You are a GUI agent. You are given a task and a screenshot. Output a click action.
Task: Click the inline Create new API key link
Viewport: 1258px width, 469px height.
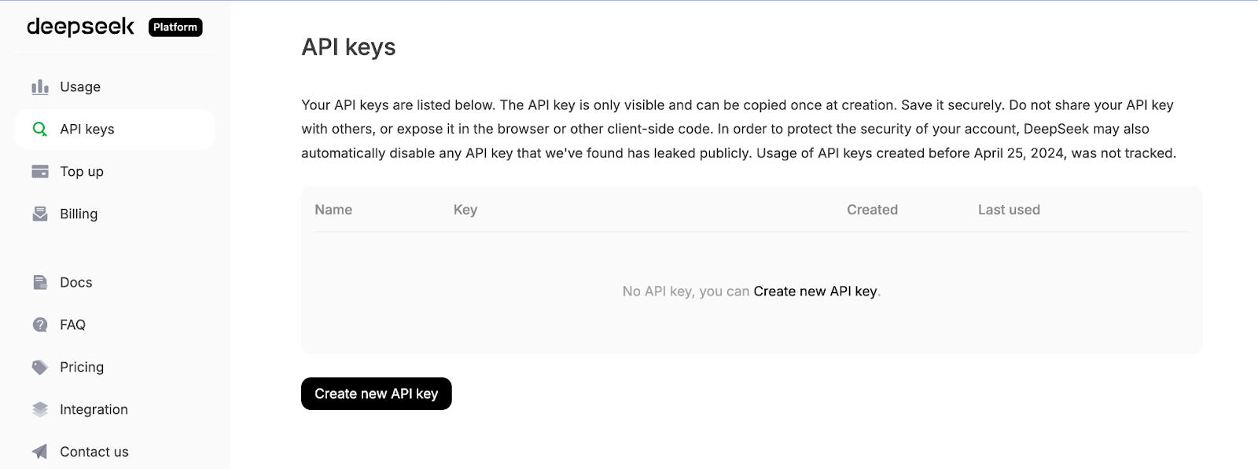815,291
